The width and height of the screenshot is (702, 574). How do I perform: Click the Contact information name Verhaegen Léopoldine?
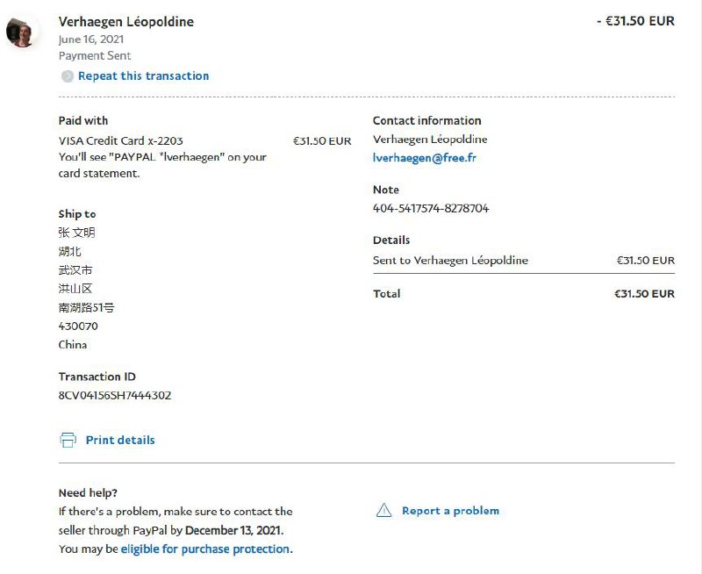tap(430, 140)
